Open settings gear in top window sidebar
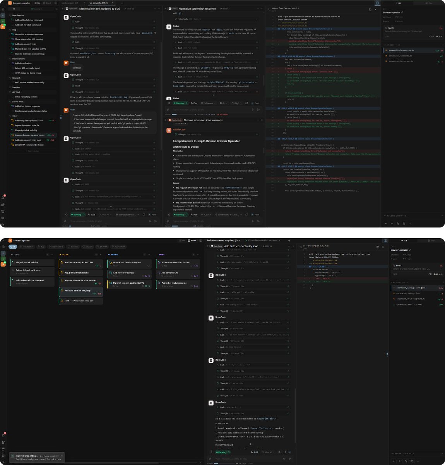Image resolution: width=445 pixels, height=465 pixels. (3, 218)
